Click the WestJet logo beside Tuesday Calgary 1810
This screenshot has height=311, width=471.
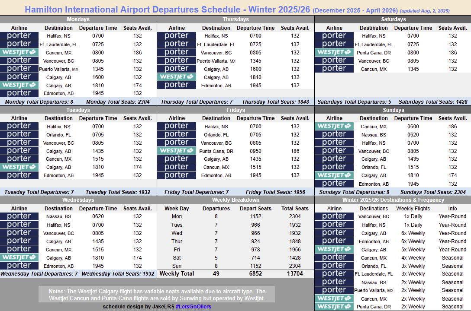19,167
